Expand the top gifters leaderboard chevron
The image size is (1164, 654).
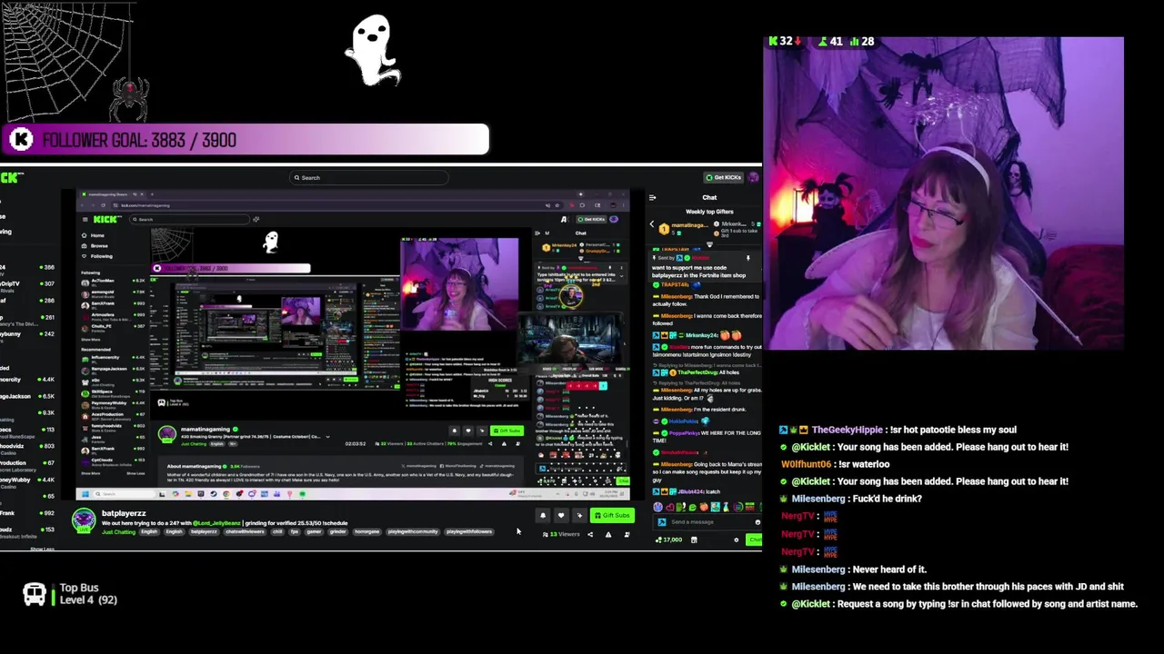(x=709, y=245)
